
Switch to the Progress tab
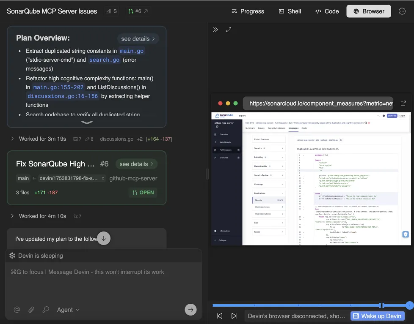point(248,11)
